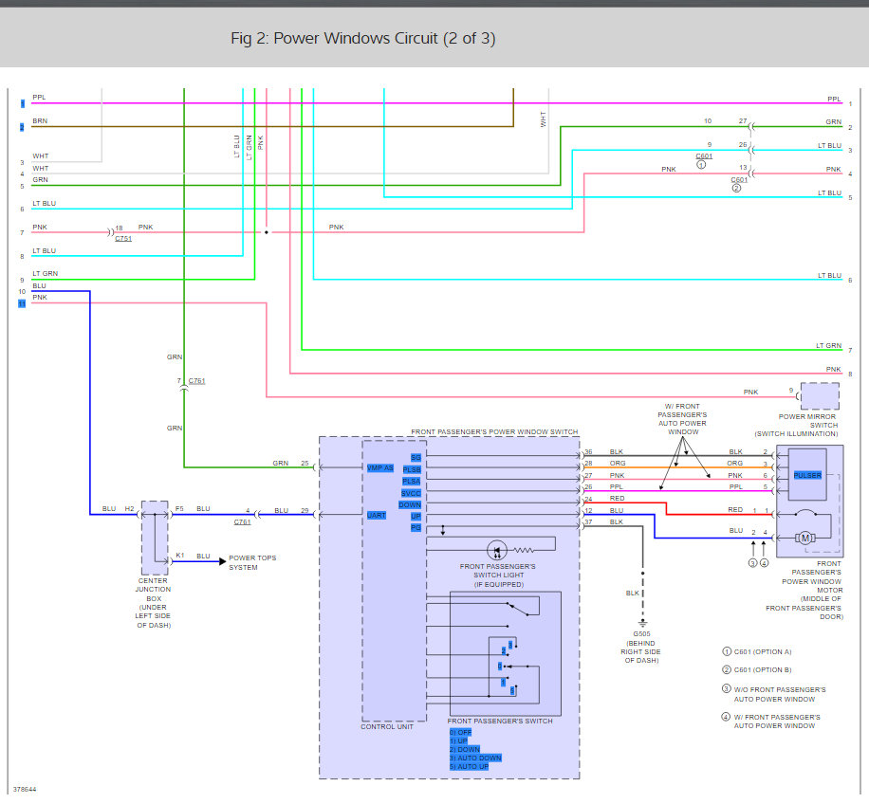Viewport: 869px width, 804px height.
Task: Click circled 2 beside C601 Option B legend
Action: pos(727,669)
